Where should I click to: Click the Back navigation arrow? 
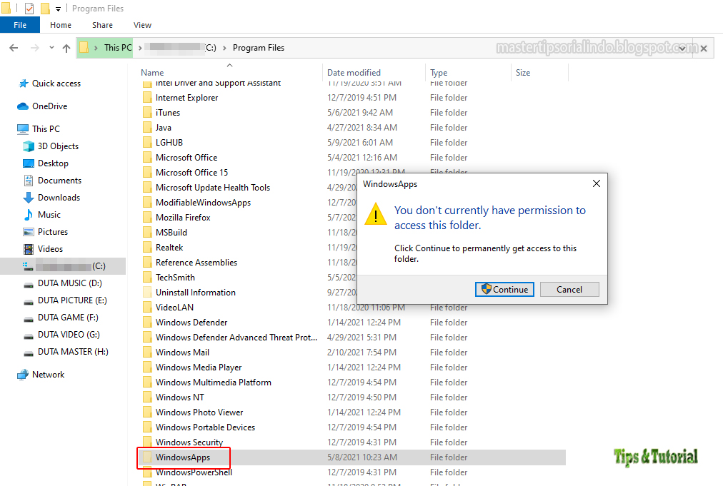[14, 48]
